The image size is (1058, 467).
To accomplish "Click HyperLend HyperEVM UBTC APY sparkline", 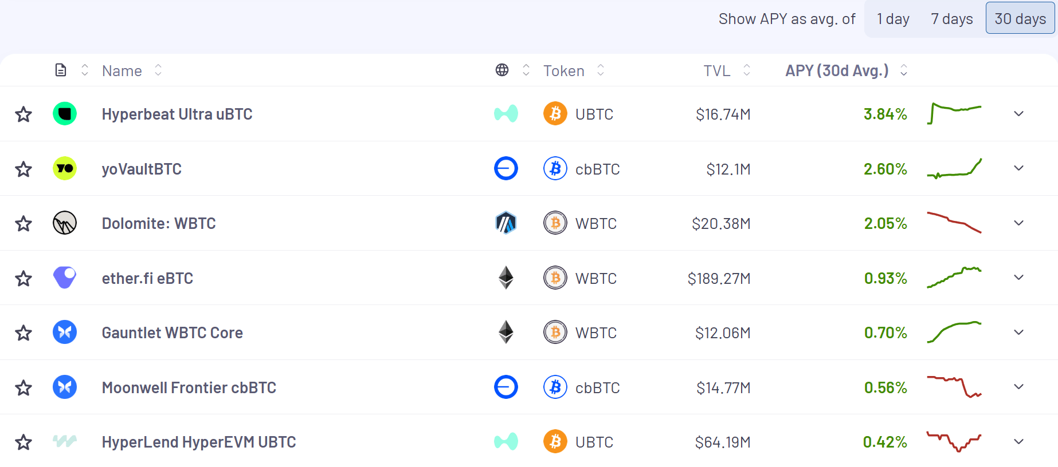I will (x=954, y=441).
